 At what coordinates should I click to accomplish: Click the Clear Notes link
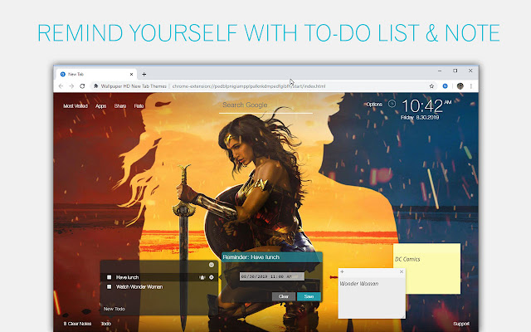point(77,324)
